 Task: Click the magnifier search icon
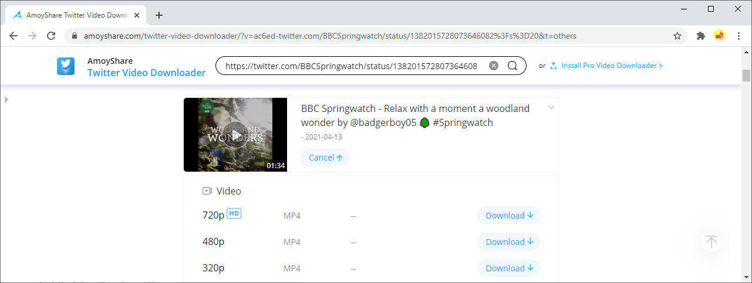(x=512, y=66)
